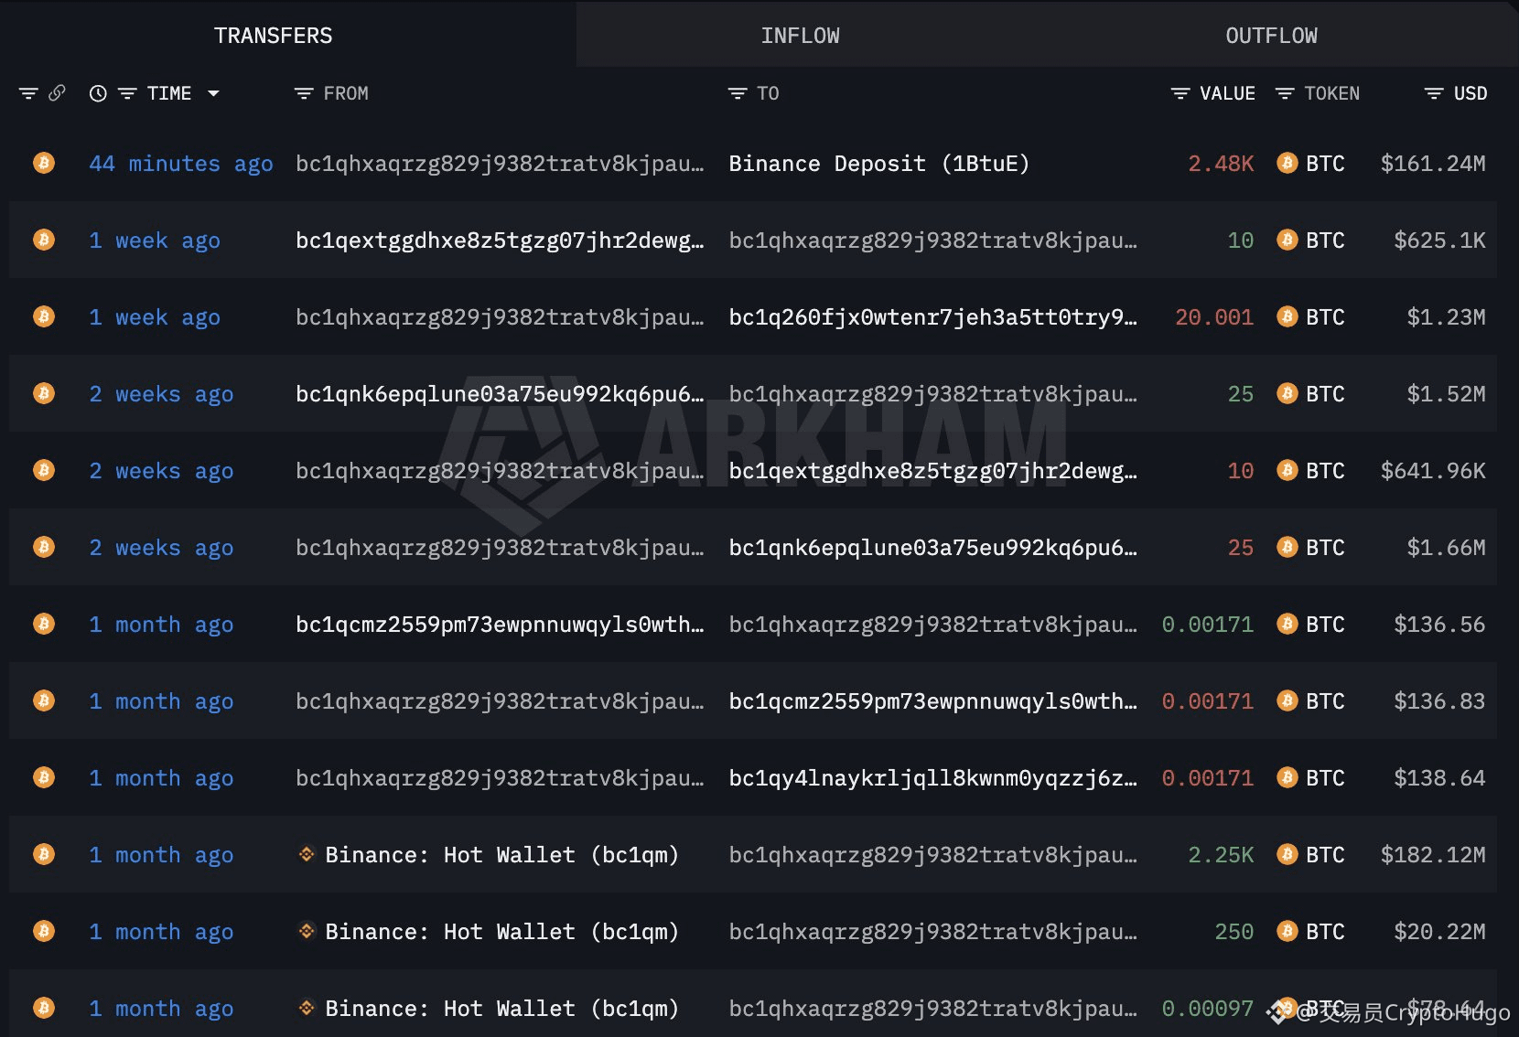This screenshot has height=1037, width=1519.
Task: Click the $20.22M USD amount
Action: point(1439,932)
